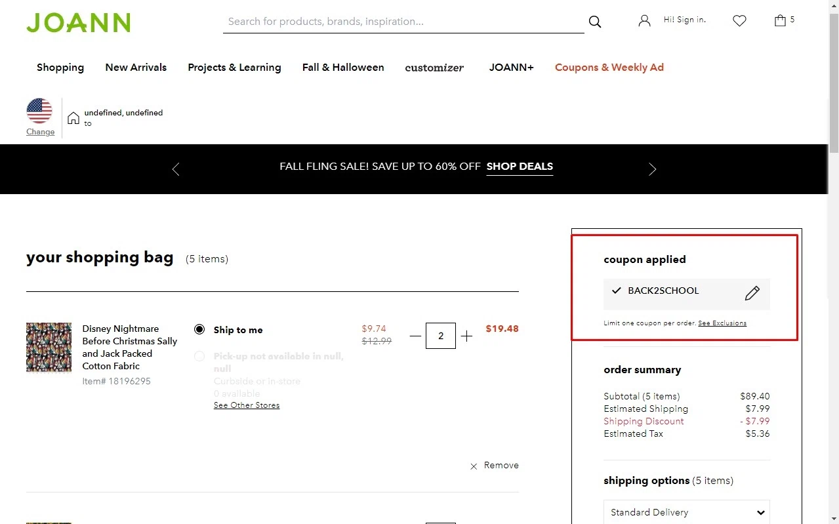
Task: Increase quantity of Disney fabric
Action: [466, 336]
